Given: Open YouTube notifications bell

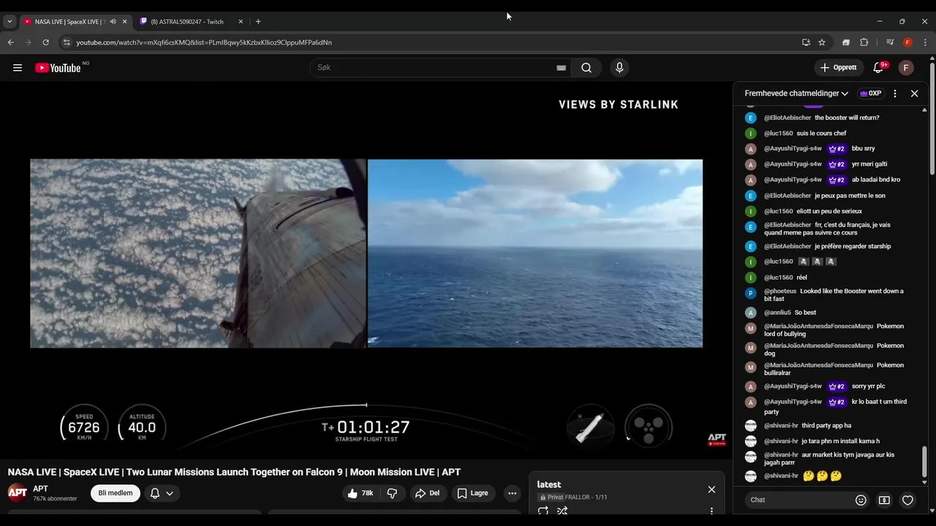Looking at the screenshot, I should pyautogui.click(x=879, y=68).
